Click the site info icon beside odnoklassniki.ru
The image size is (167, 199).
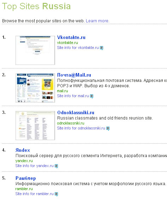coord(108,128)
